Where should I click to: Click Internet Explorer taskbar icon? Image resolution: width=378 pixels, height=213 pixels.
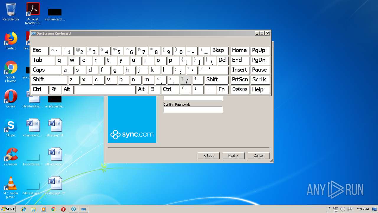coord(24,209)
